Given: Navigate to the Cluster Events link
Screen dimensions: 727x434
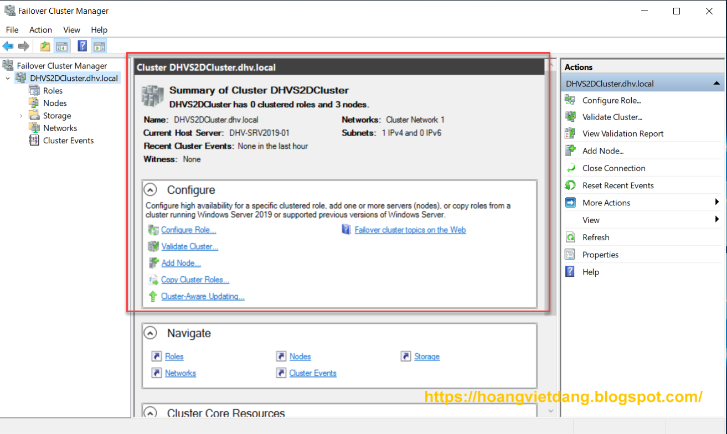Looking at the screenshot, I should 313,373.
